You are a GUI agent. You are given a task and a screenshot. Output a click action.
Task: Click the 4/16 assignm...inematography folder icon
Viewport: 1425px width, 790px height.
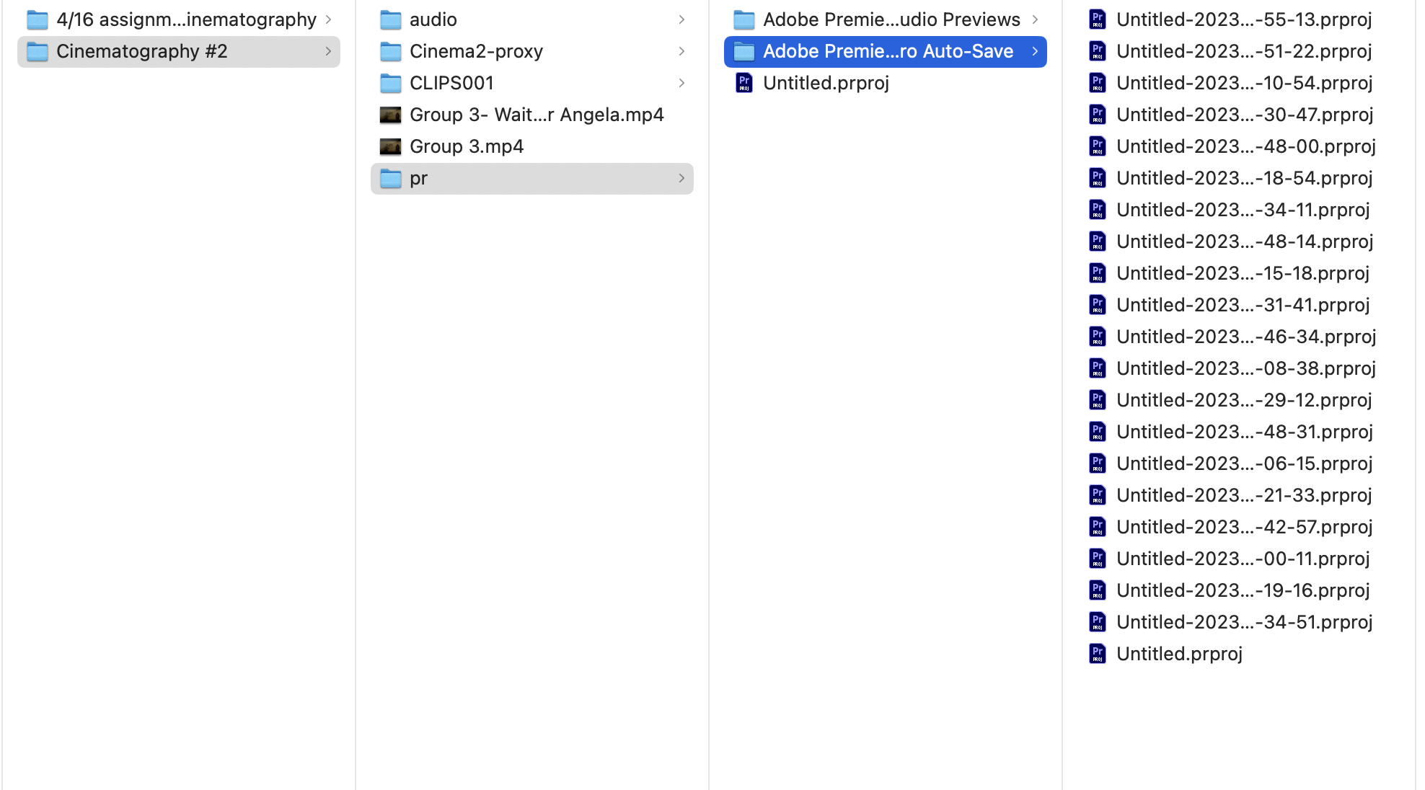coord(37,19)
